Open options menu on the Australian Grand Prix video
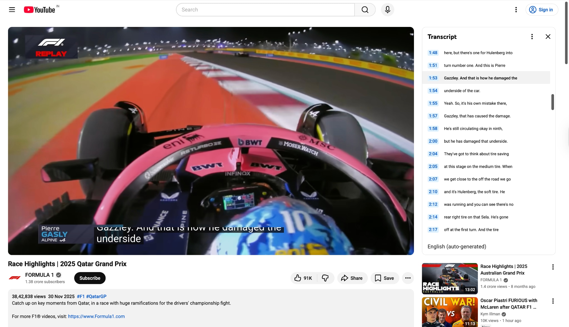Image resolution: width=569 pixels, height=327 pixels. [x=553, y=267]
